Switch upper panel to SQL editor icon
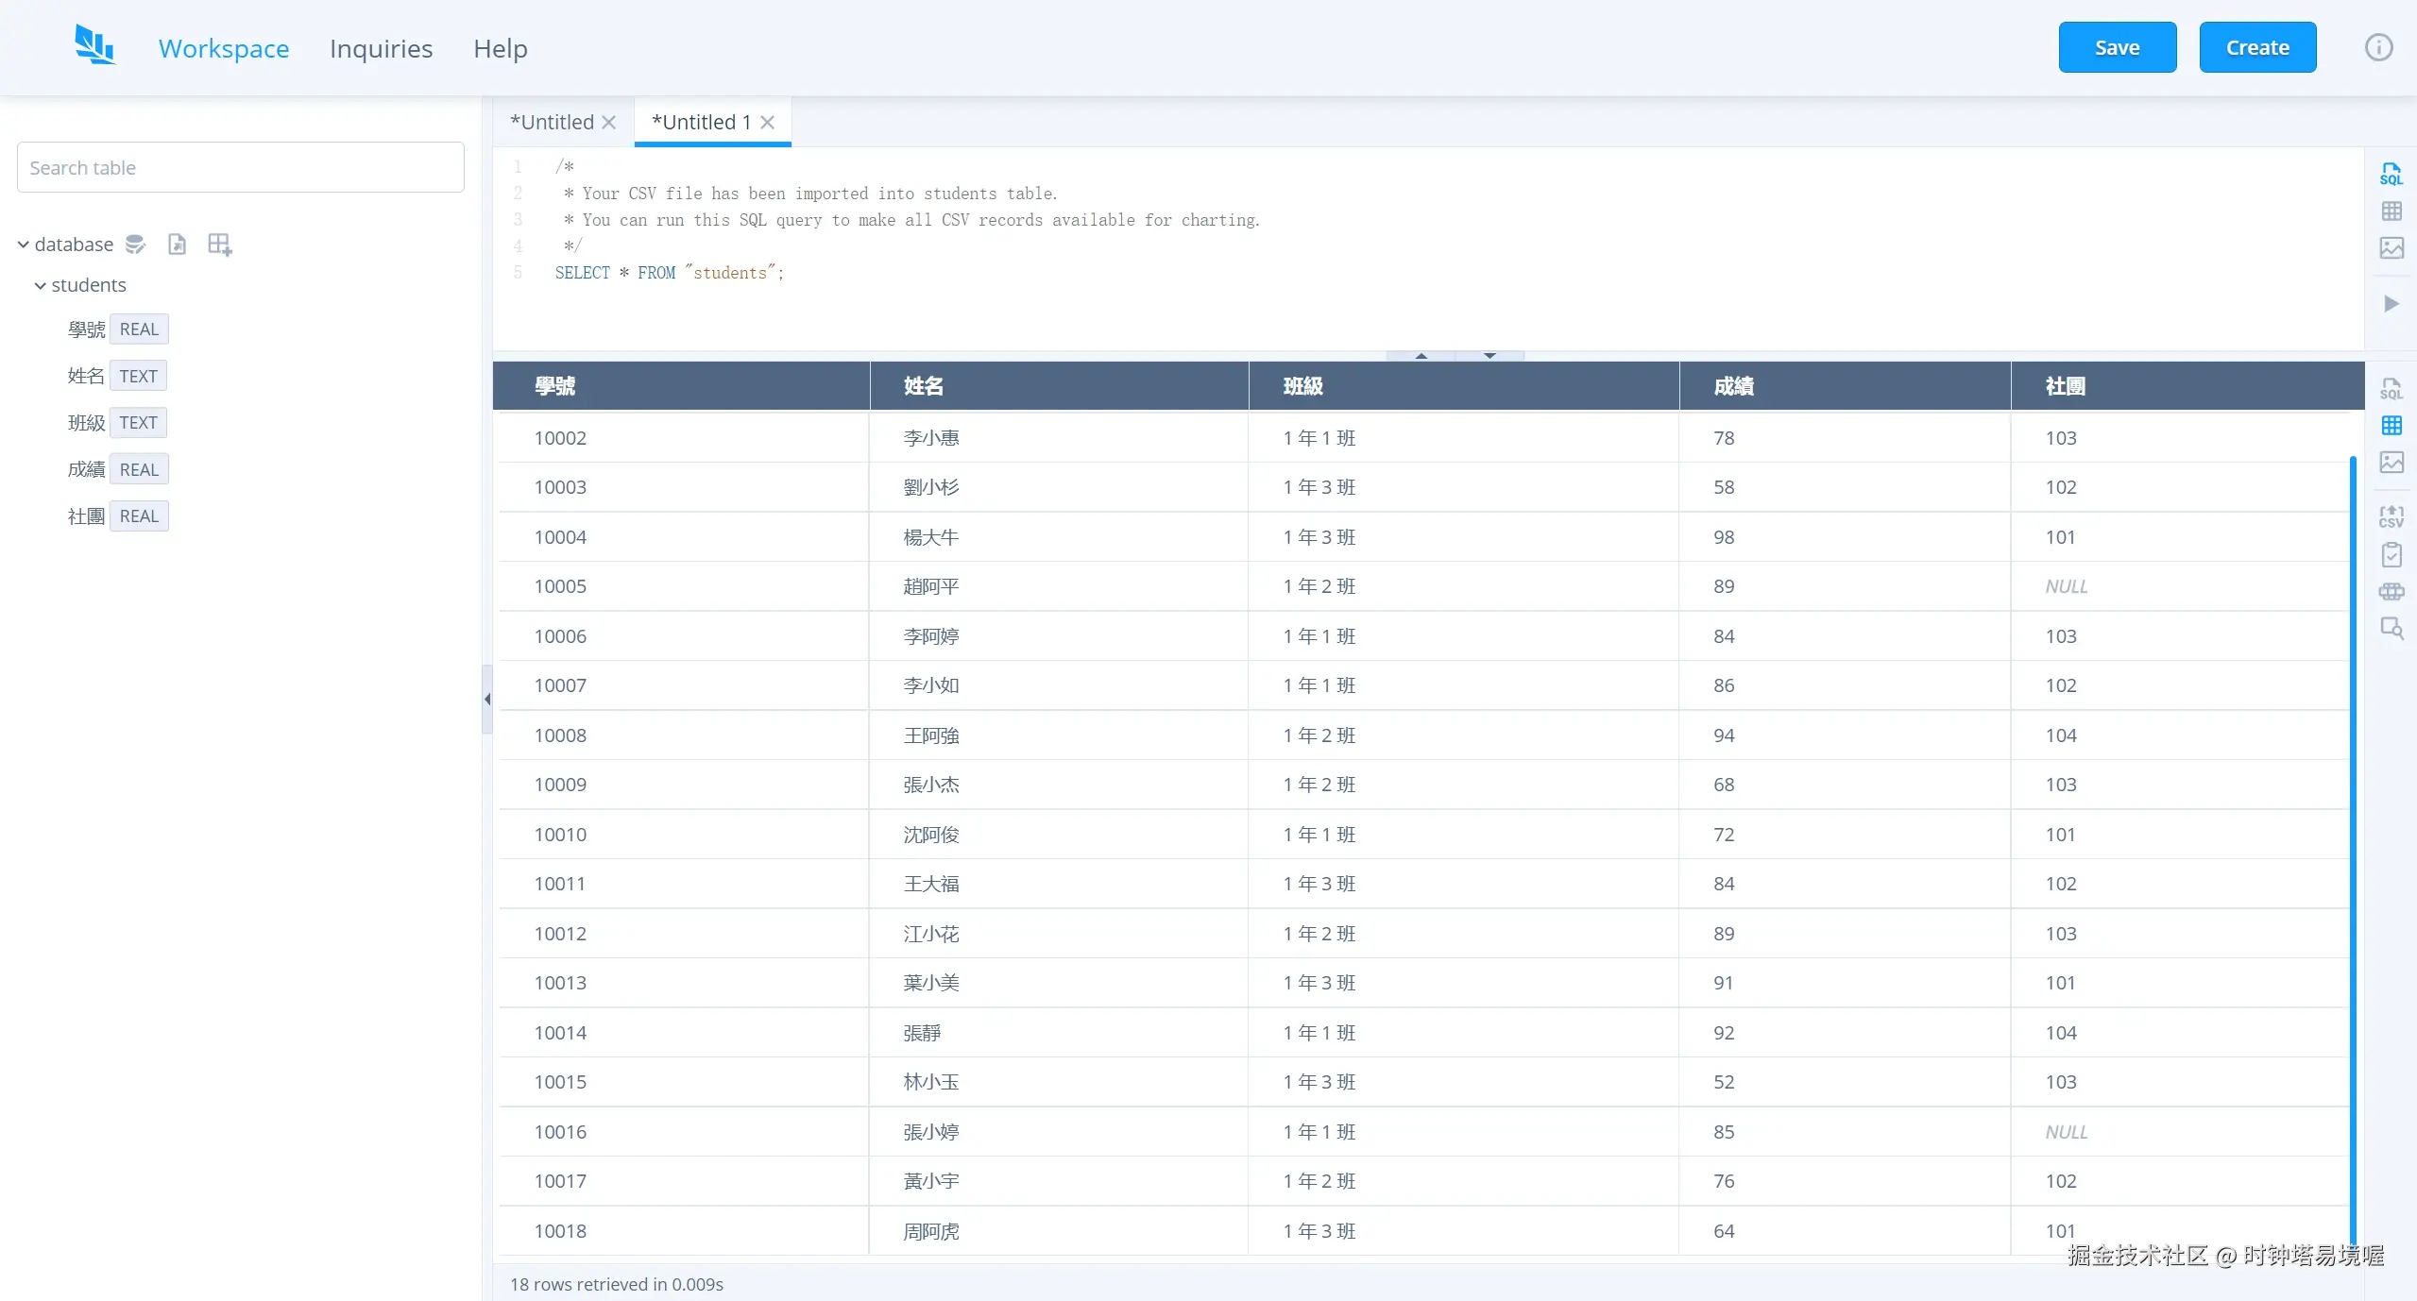 click(2391, 175)
